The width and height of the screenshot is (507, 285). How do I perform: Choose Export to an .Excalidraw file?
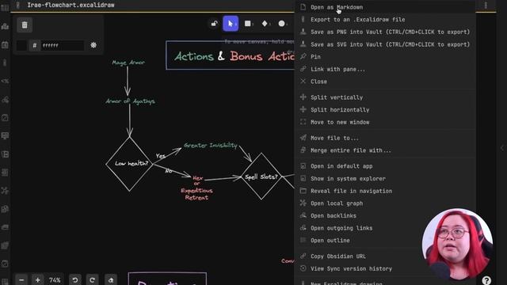(385, 19)
